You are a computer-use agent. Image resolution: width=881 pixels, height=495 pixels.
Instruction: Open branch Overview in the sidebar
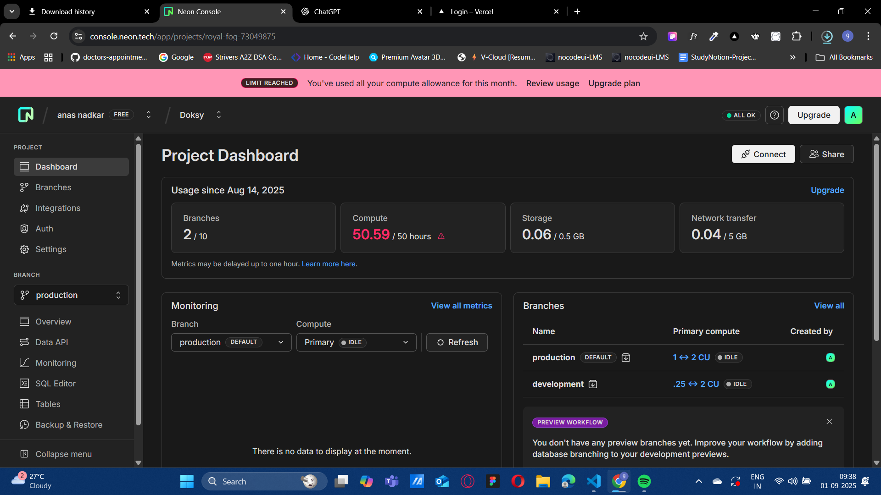pyautogui.click(x=71, y=322)
